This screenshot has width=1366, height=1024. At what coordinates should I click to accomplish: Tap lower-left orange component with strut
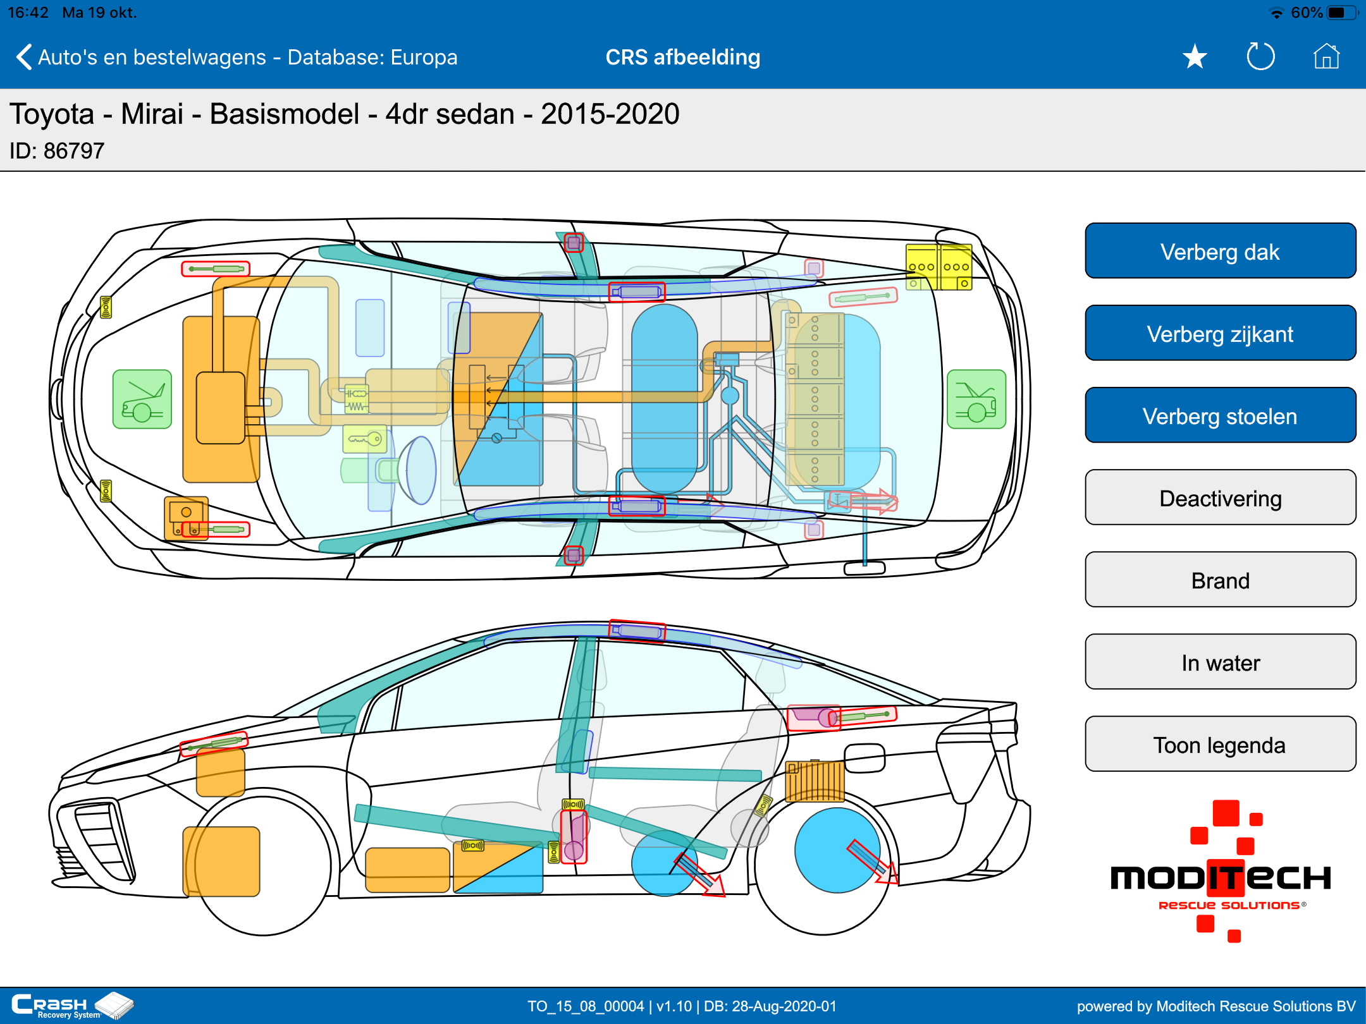pos(187,518)
